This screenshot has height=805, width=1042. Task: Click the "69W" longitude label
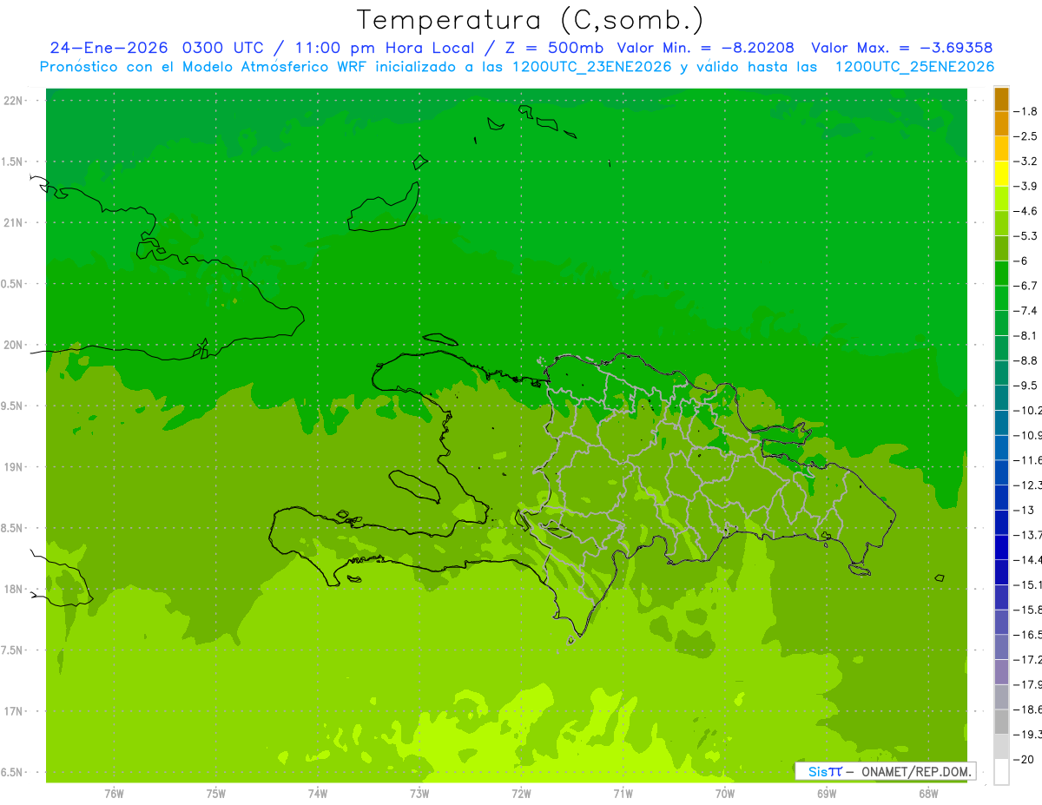coord(827,794)
